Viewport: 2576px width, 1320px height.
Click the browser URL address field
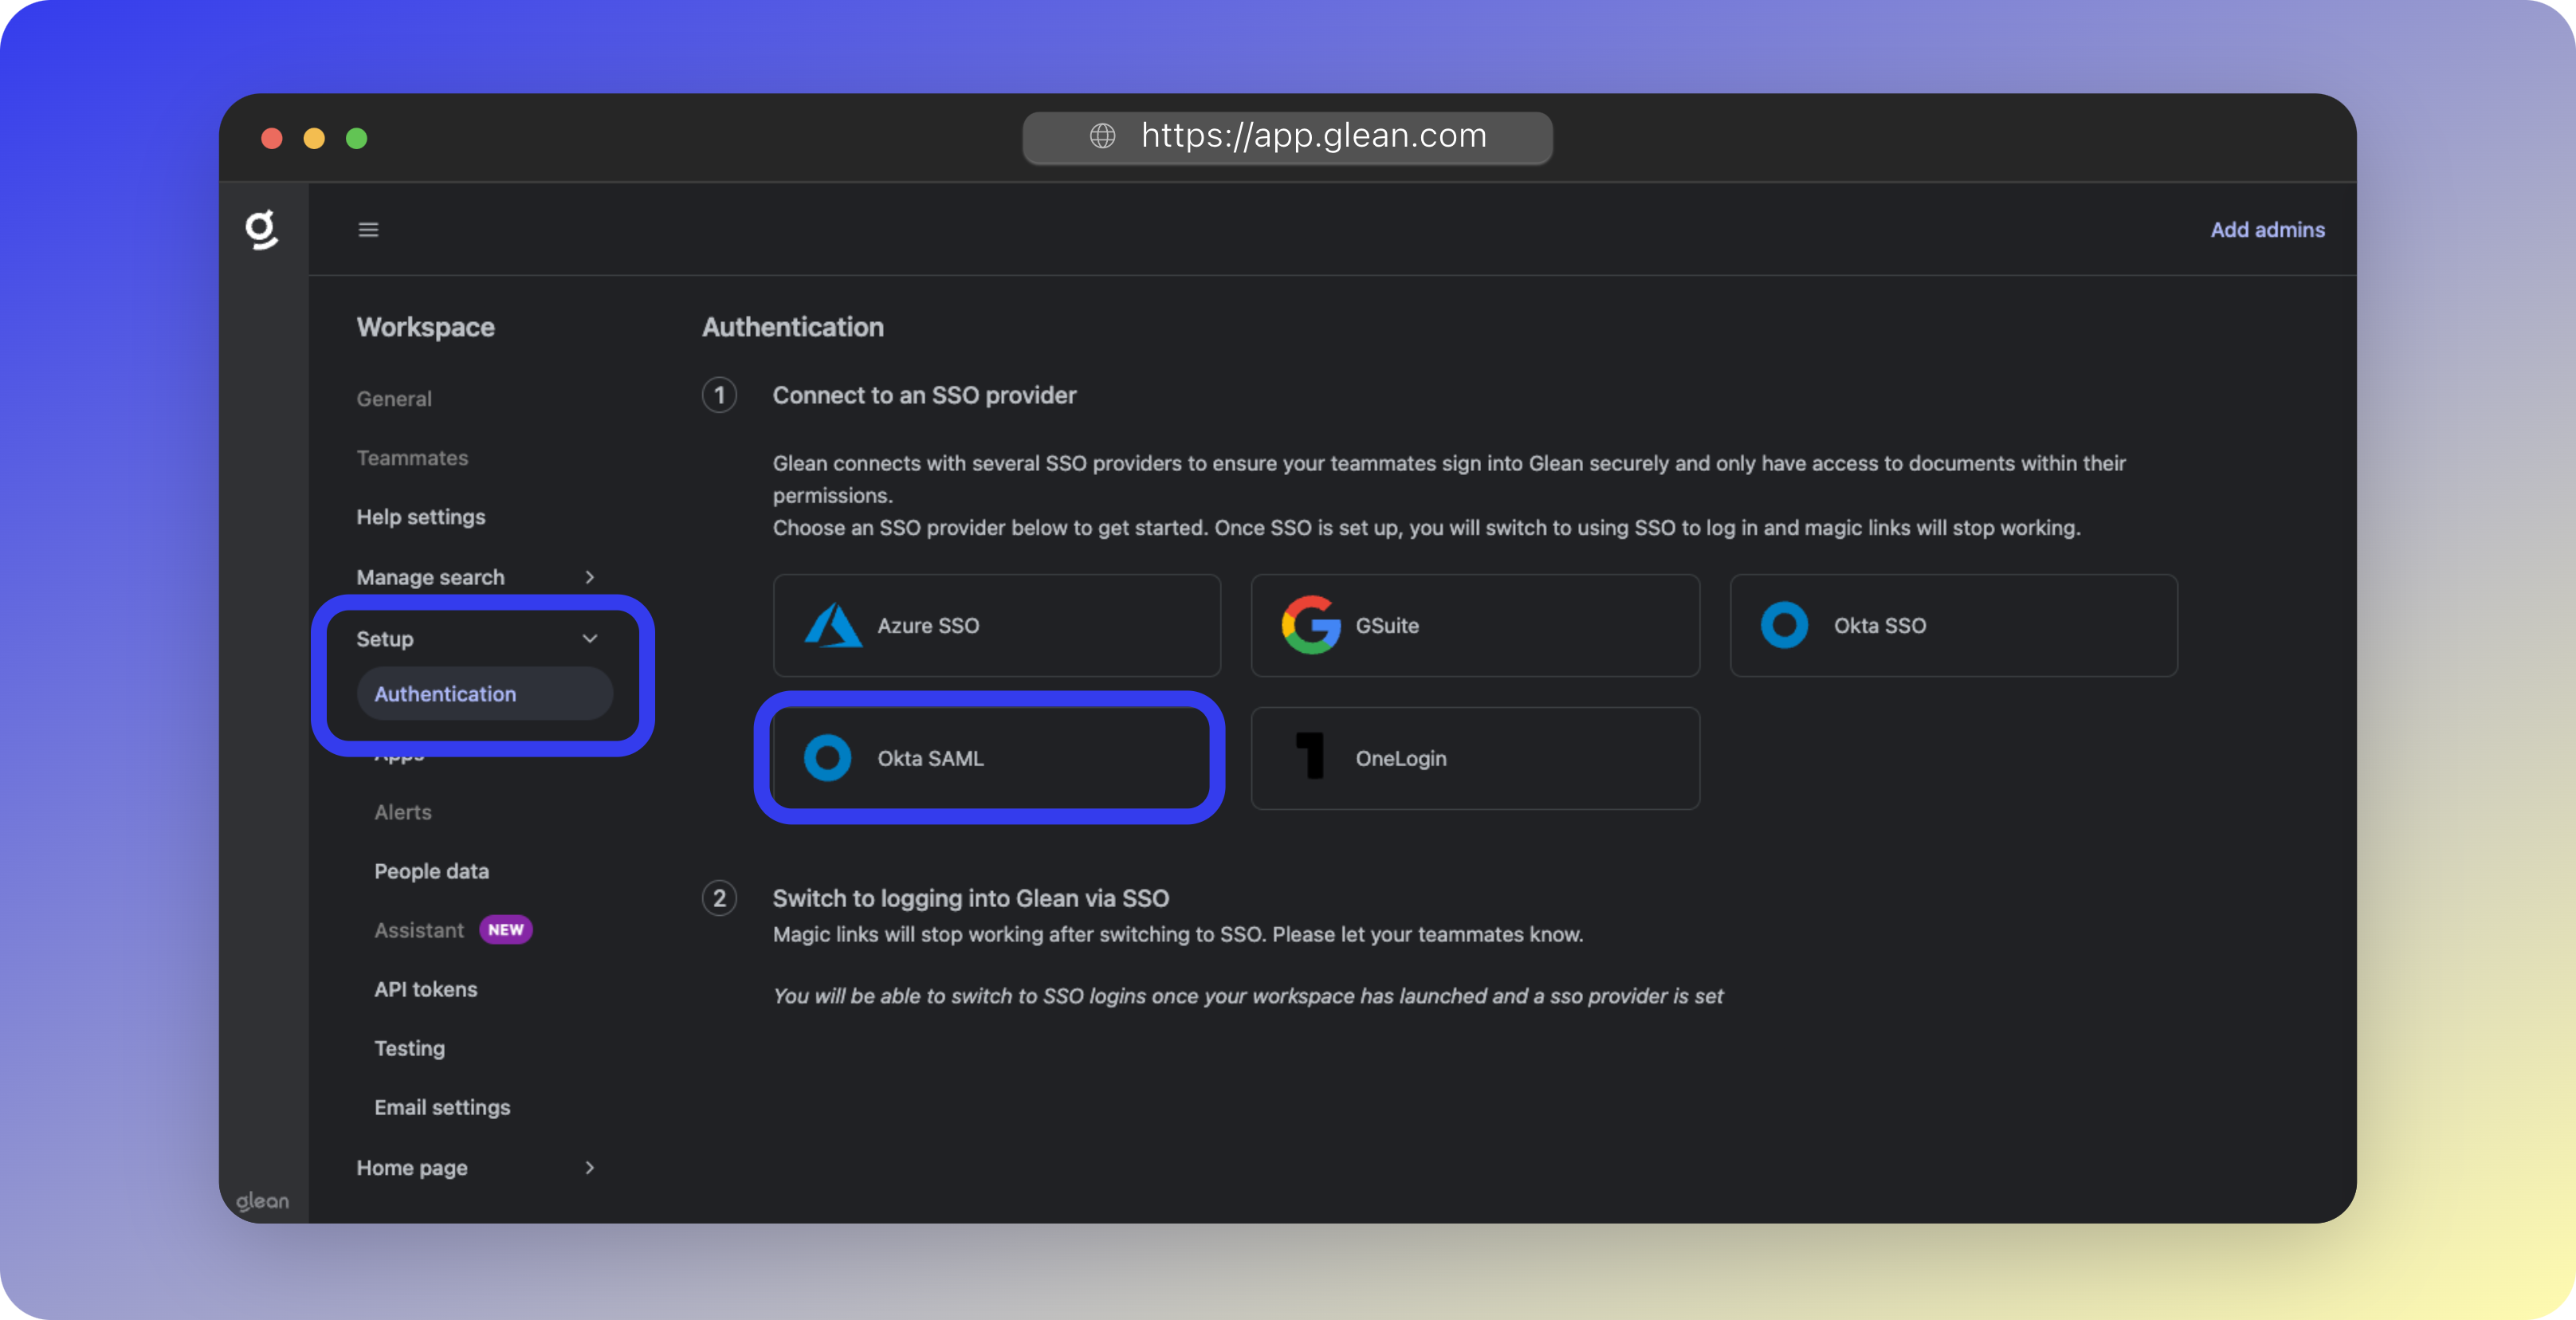[1314, 136]
